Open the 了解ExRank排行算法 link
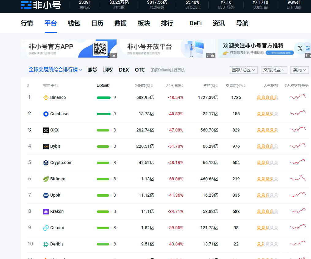Screen dimensions: 311x259 tap(167, 70)
